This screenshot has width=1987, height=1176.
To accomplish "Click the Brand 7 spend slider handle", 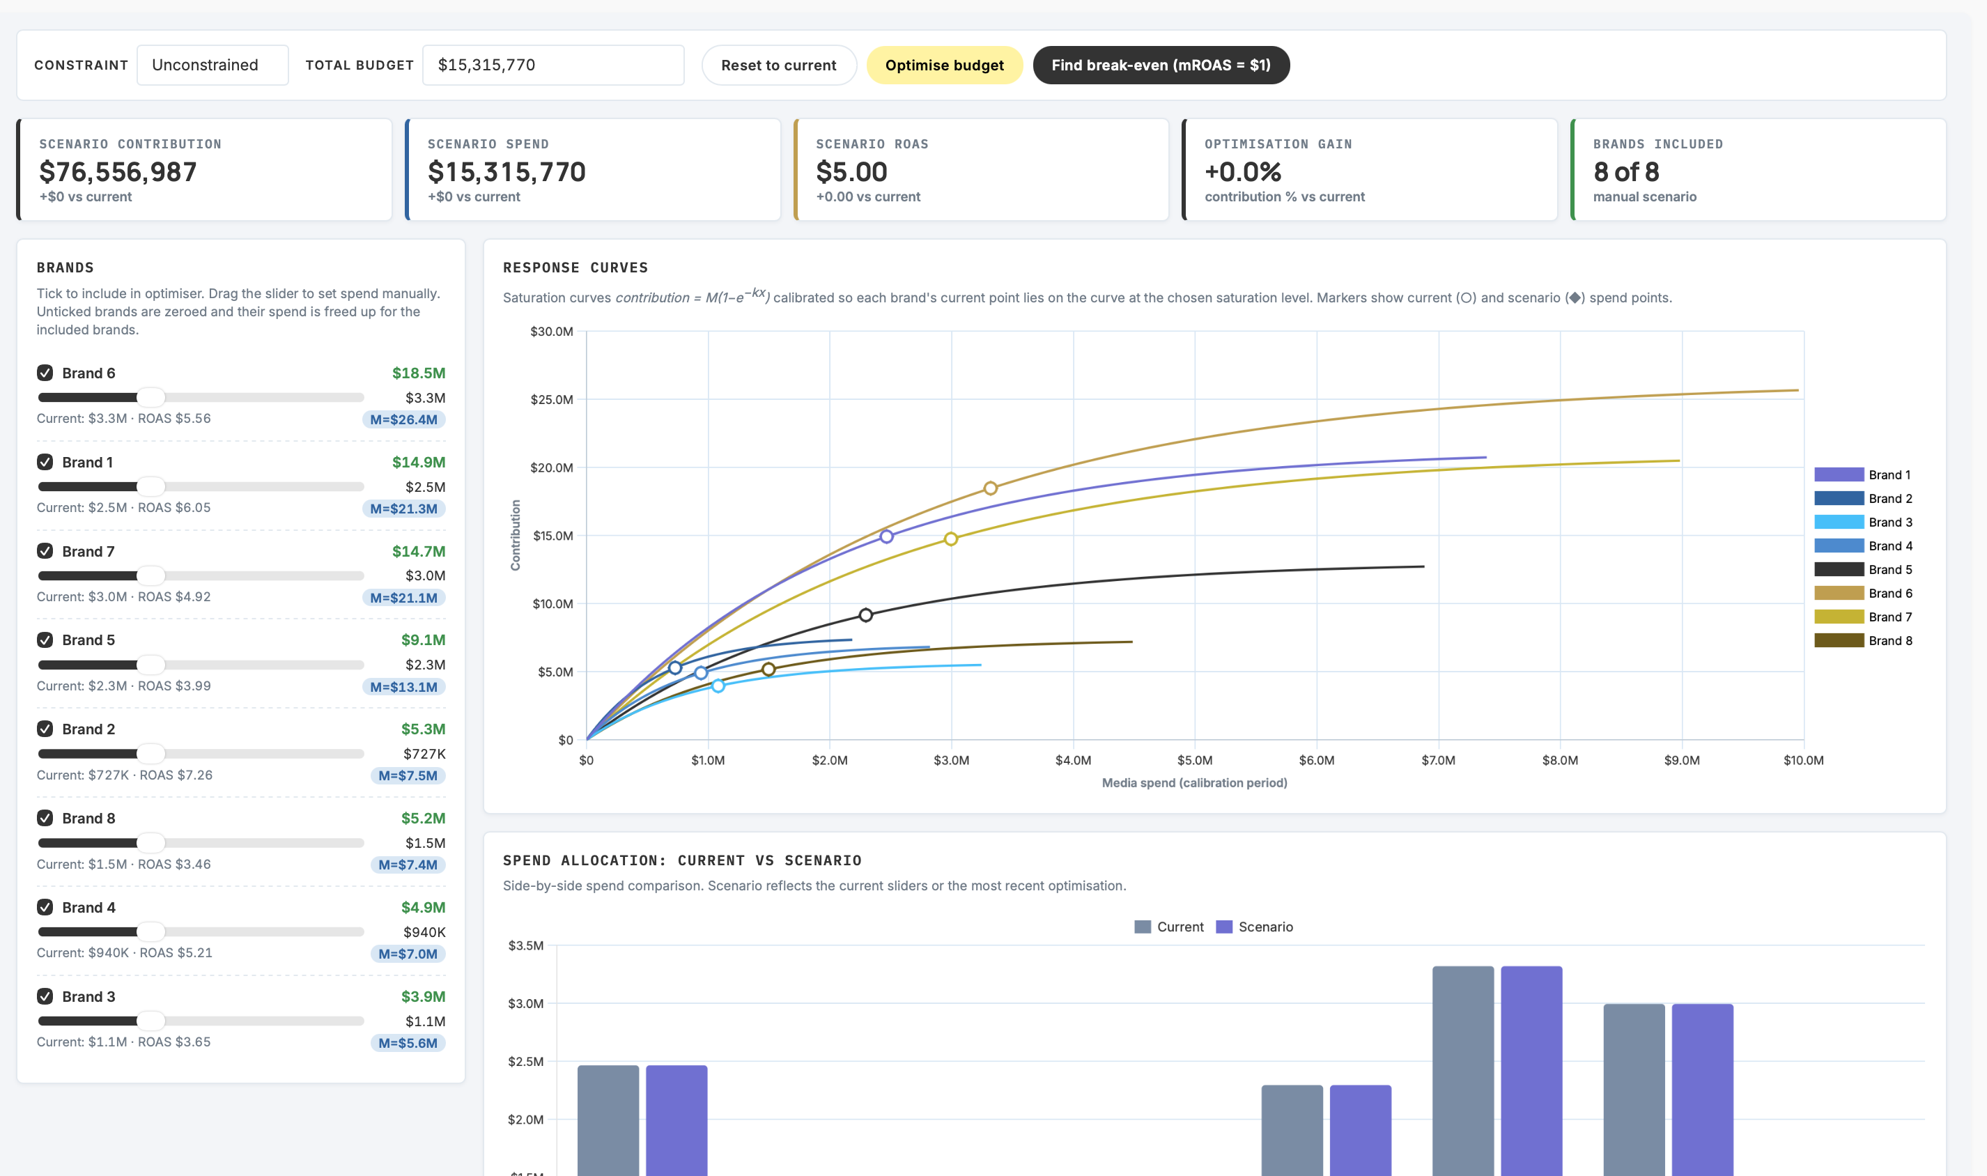I will coord(150,575).
